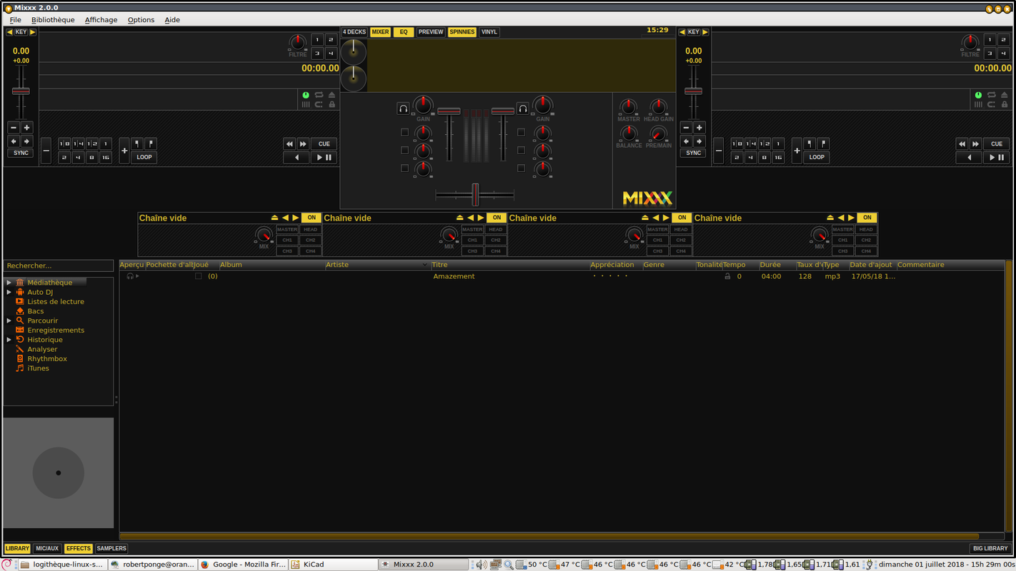This screenshot has width=1016, height=571.
Task: Eject track from right deck
Action: point(1005,95)
